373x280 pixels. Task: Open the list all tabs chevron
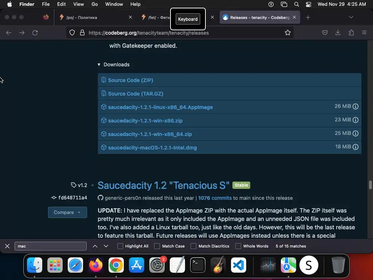coord(351,17)
